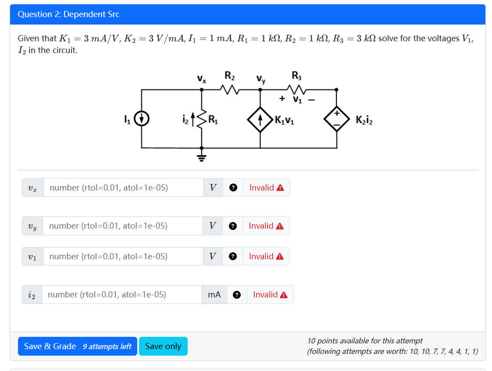The image size is (492, 371).
Task: Click the help icon next to the i2 field
Action: pos(237,294)
